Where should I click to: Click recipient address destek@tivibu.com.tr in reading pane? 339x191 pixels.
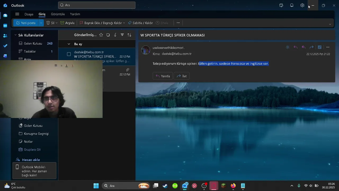(x=177, y=54)
